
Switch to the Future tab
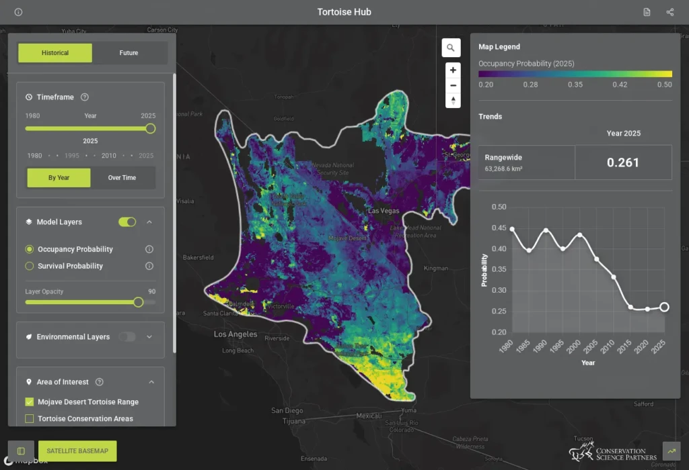(129, 53)
